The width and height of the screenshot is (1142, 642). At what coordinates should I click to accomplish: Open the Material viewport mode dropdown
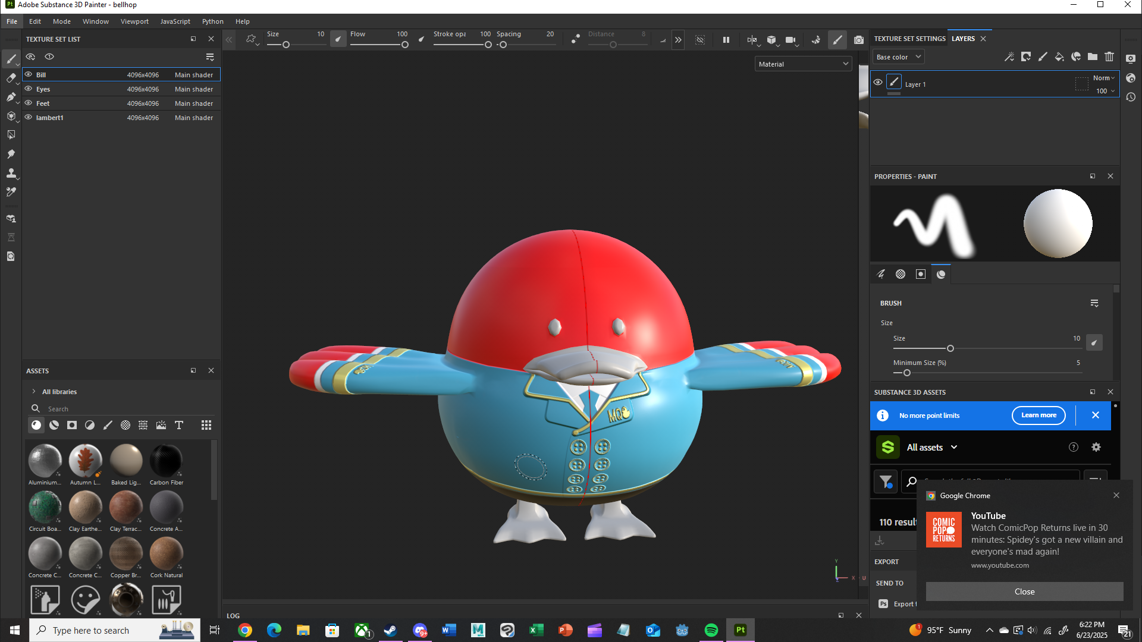tap(803, 64)
